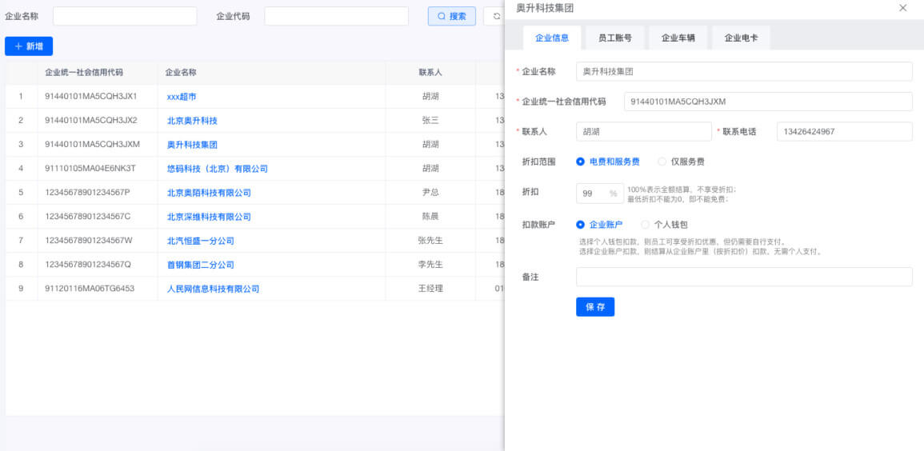Open the 人民网信息科技有限公司 link
The height and width of the screenshot is (451, 924).
click(x=213, y=289)
